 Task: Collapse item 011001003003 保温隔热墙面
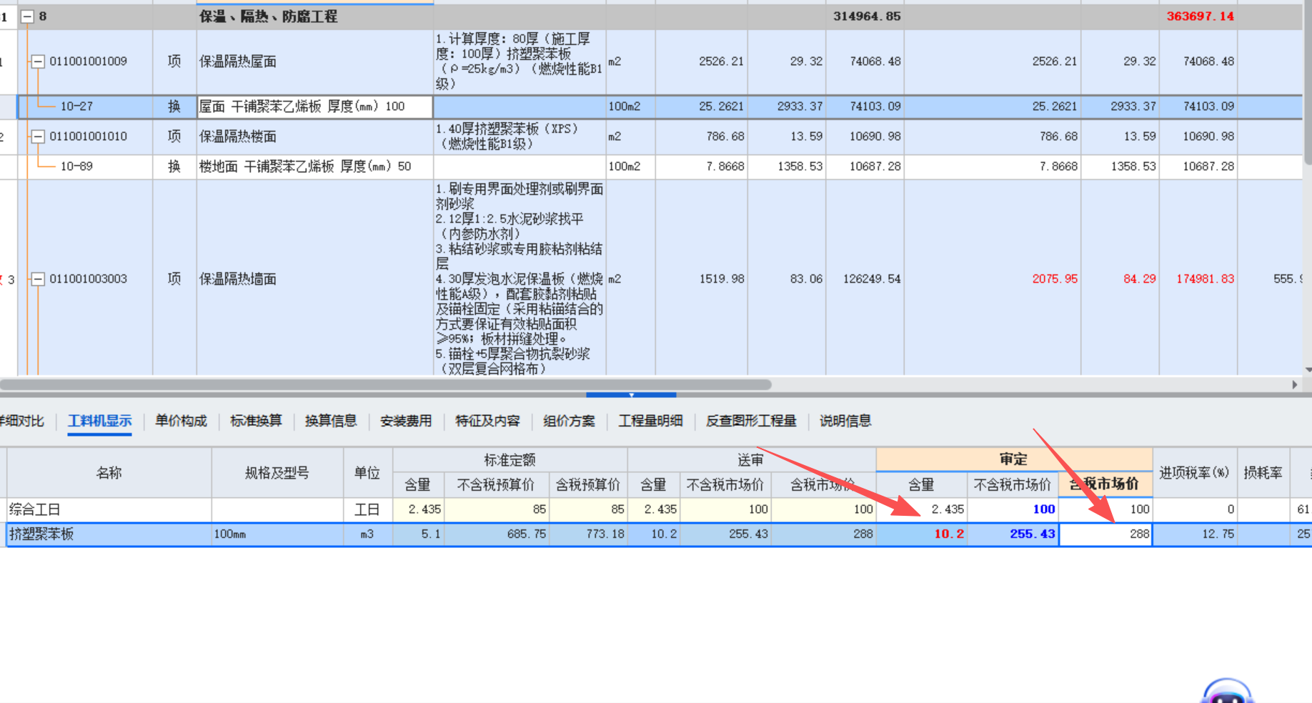(x=38, y=279)
